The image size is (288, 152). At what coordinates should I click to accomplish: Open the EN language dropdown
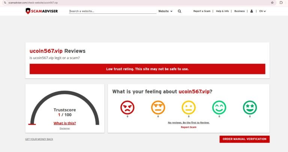[262, 11]
